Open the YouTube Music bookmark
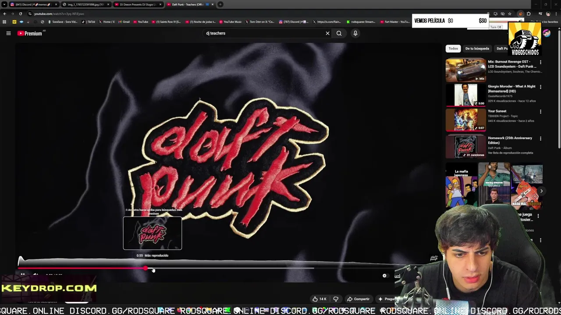 pyautogui.click(x=231, y=22)
